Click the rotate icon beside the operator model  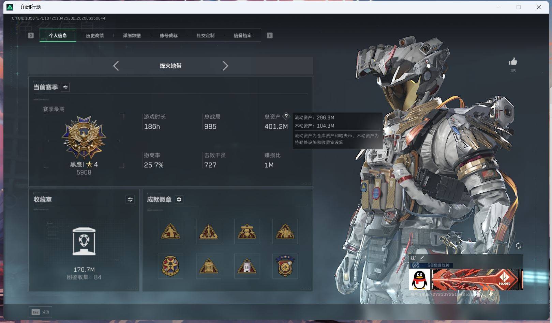[x=518, y=246]
